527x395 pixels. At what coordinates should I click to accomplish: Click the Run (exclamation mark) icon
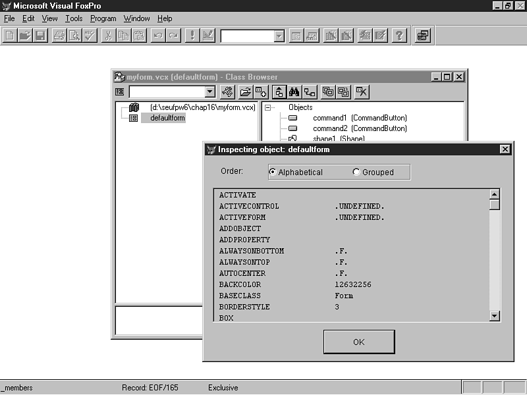[x=192, y=36]
